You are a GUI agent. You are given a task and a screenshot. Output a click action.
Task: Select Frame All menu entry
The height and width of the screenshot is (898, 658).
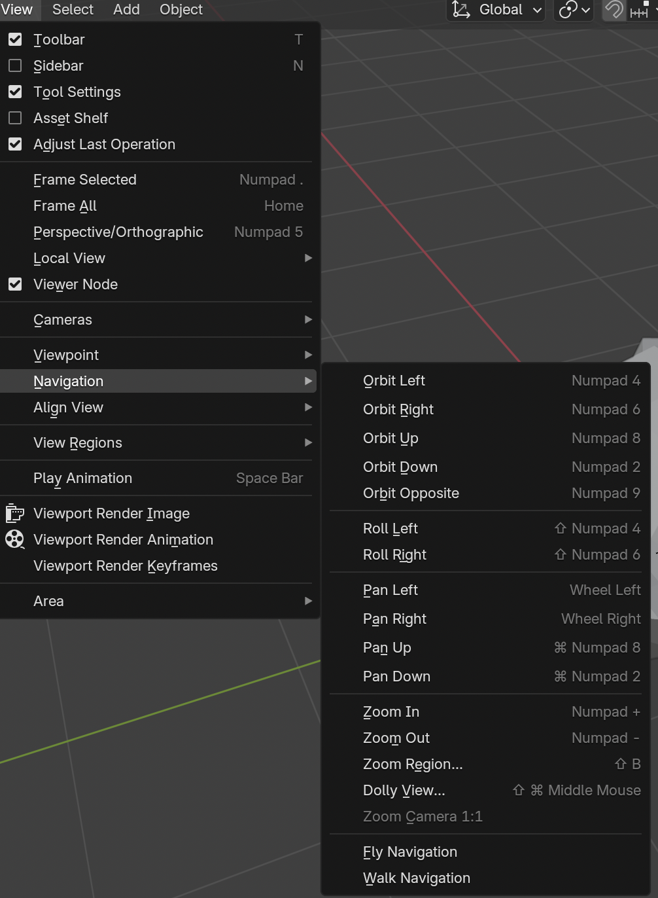[x=65, y=206]
